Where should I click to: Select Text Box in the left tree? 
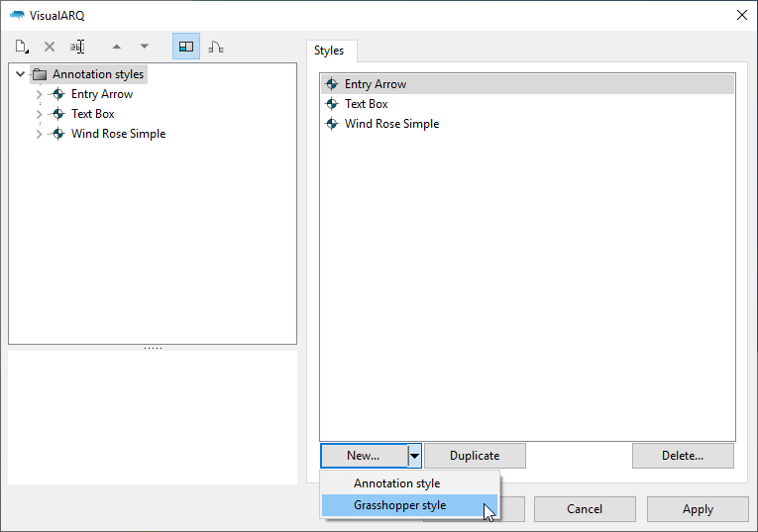point(93,114)
